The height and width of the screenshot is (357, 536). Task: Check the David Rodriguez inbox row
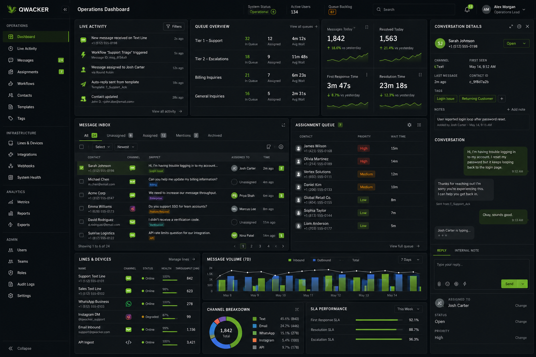point(81,222)
